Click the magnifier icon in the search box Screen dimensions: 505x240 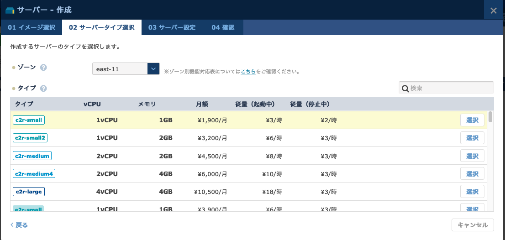(x=405, y=88)
